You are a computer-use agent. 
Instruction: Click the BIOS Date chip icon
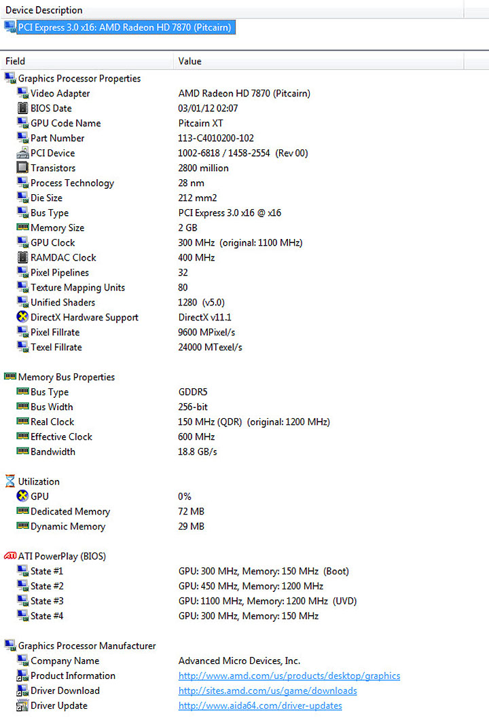[22, 108]
